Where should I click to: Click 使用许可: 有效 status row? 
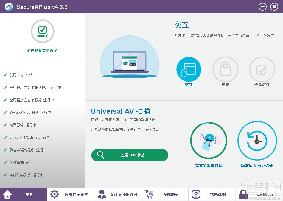click(x=18, y=75)
